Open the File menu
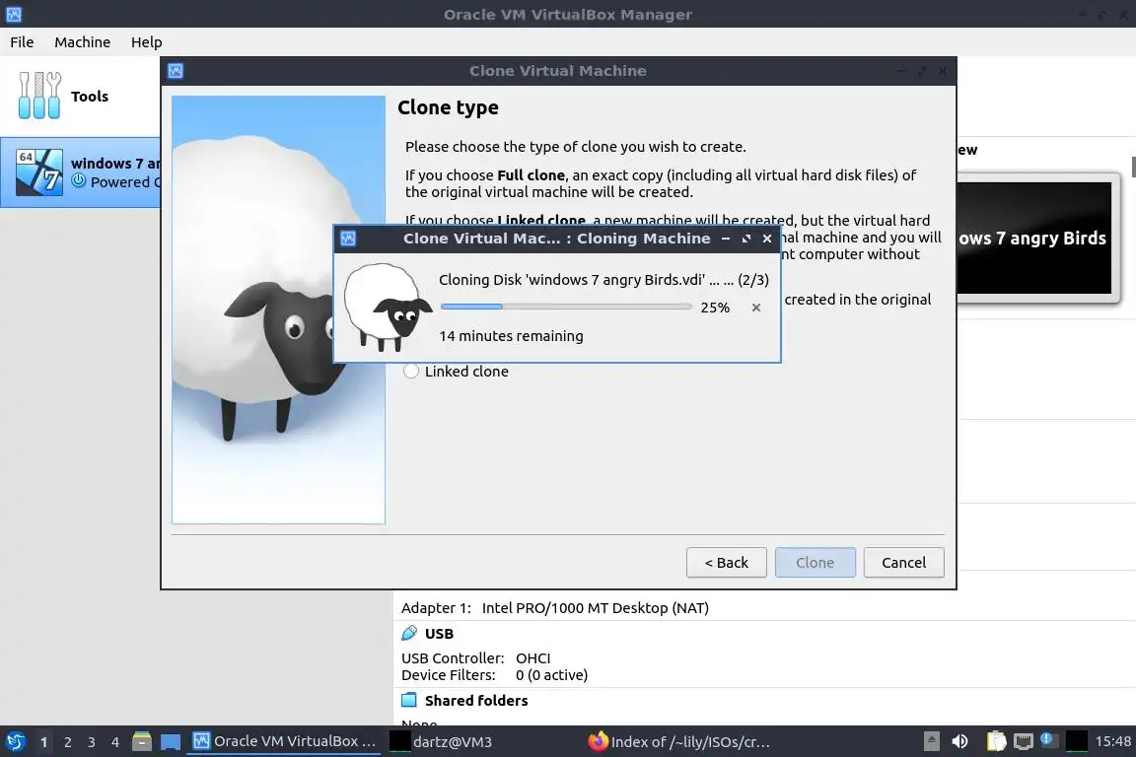 tap(22, 42)
